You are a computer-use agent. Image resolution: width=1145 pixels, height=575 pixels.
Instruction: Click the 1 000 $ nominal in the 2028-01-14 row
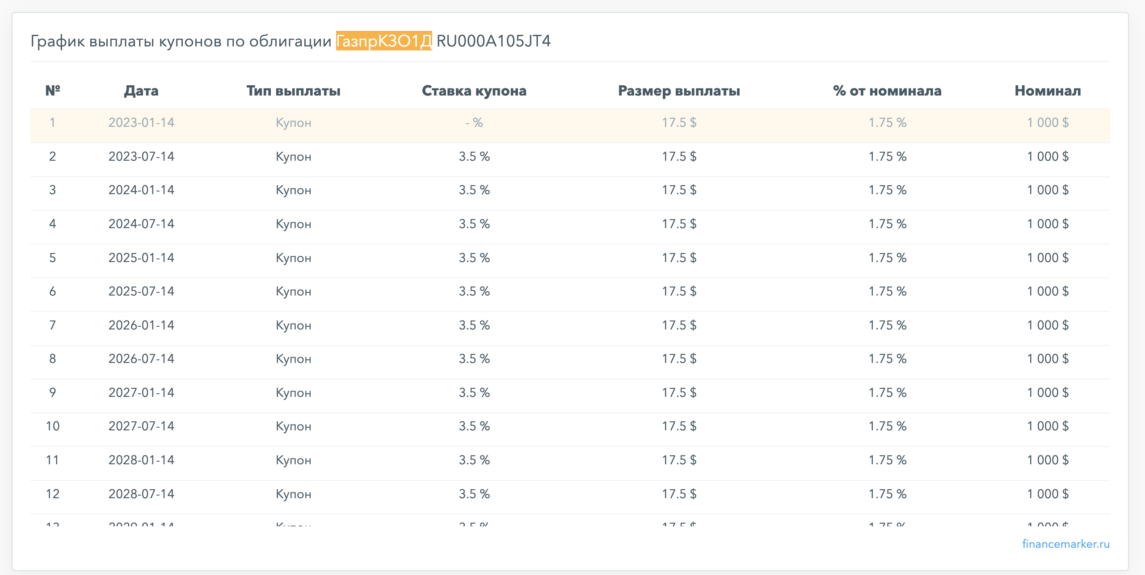point(1048,460)
